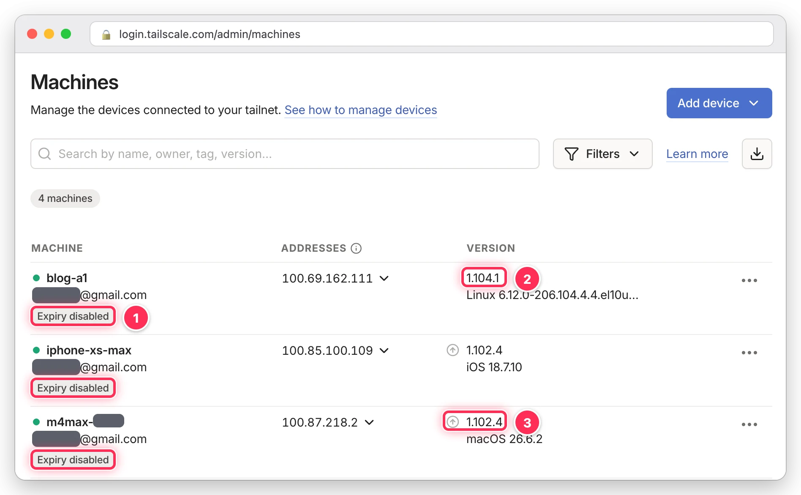Click the macOS 26.6.2 text
The height and width of the screenshot is (495, 801).
click(504, 439)
